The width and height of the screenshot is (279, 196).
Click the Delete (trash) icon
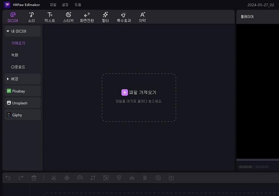(x=34, y=178)
